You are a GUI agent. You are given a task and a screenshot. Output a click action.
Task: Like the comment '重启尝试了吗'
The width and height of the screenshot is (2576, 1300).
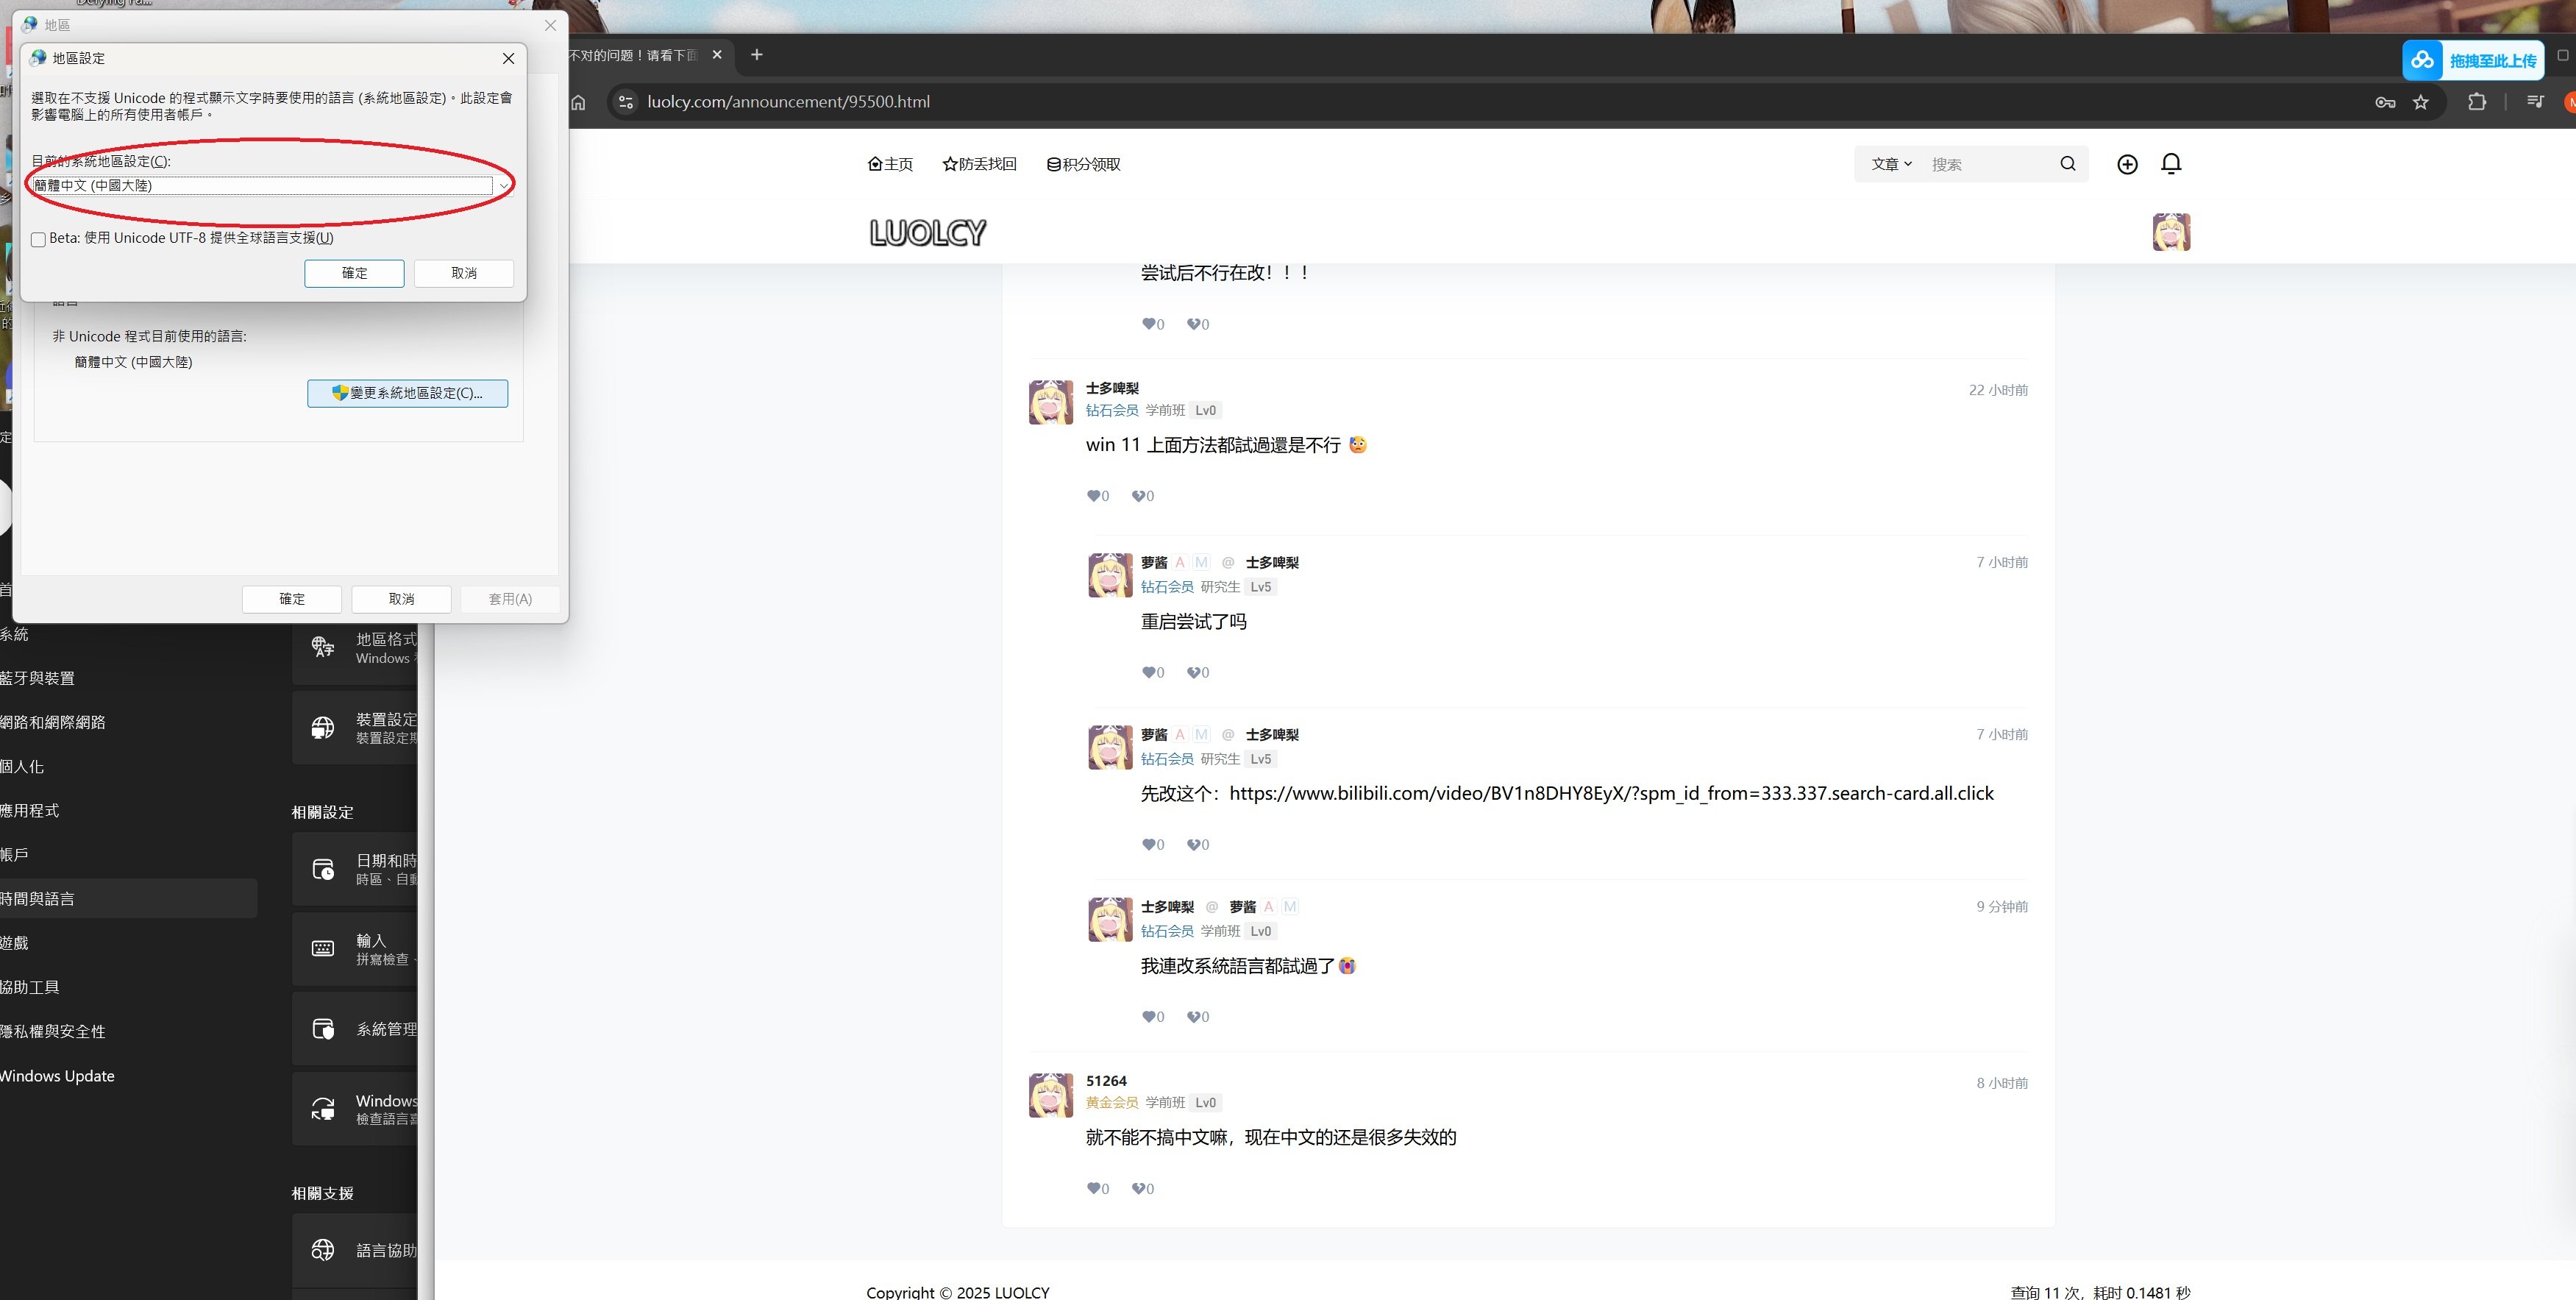[x=1152, y=673]
